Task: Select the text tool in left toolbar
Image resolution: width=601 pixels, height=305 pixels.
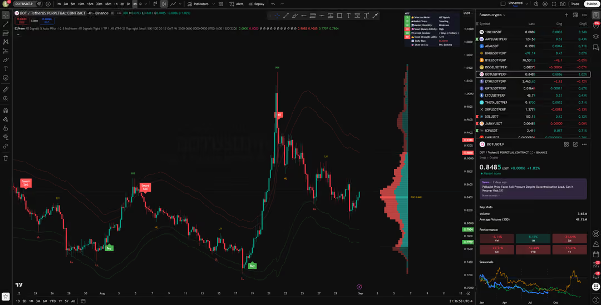Action: click(6, 69)
